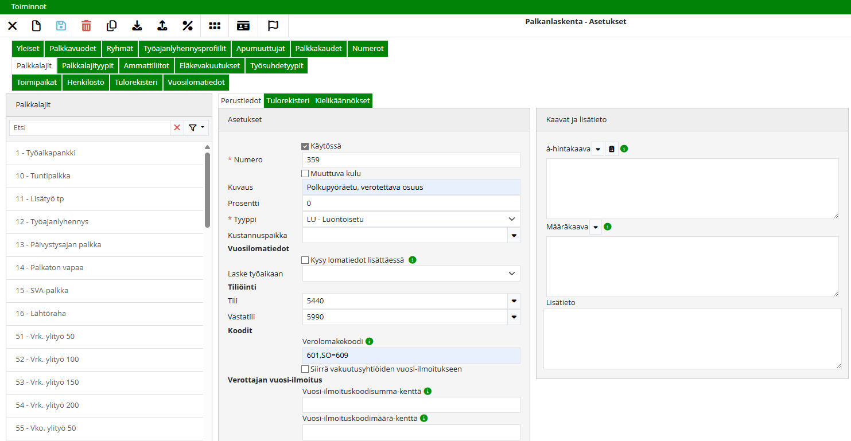Screen dimensions: 851x441
Task: Click the grid dots icon in toolbar
Action: (x=215, y=26)
